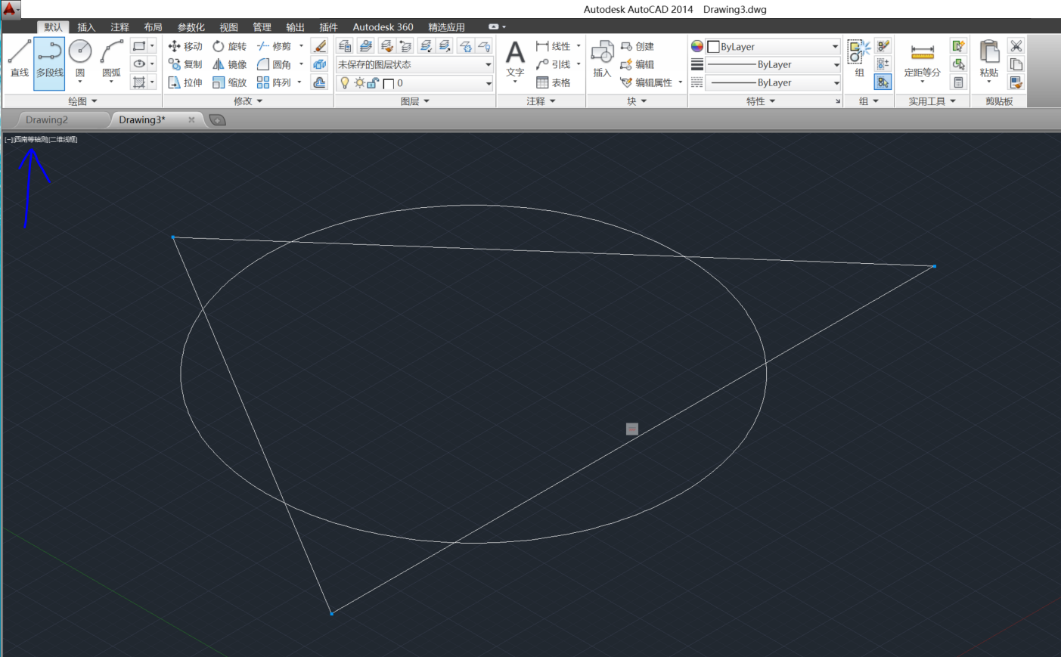Open the 未保存的图层状态 layer state dropdown
1061x657 pixels.
414,64
